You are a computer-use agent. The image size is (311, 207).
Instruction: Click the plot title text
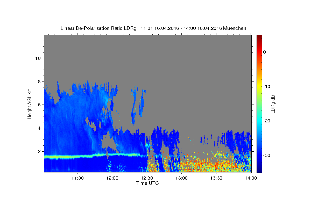153,28
